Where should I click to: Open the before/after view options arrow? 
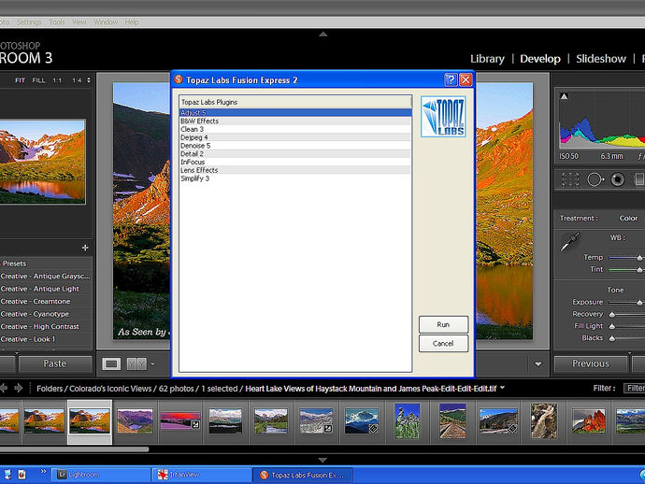pos(152,363)
